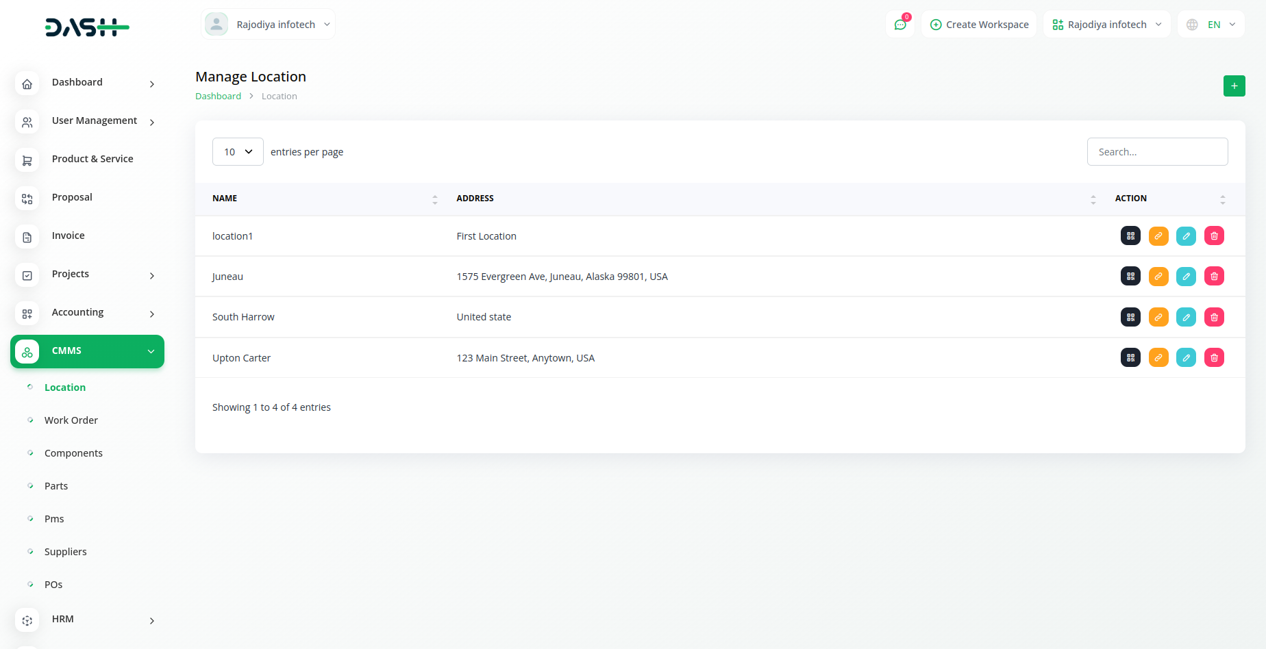Click the green plus add location button
The width and height of the screenshot is (1266, 649).
1234,86
